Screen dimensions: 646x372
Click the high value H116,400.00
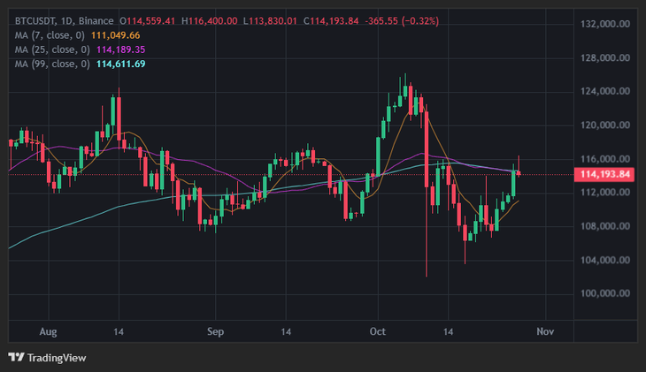pos(210,21)
